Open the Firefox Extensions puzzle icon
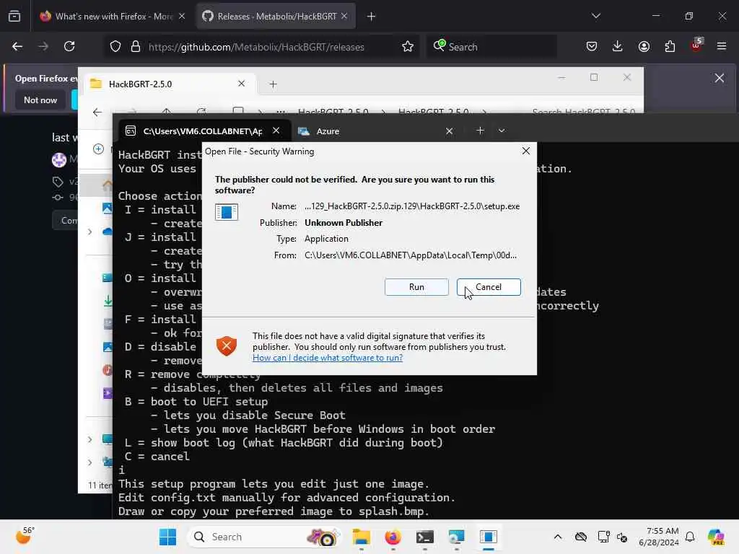Screen dimensions: 739x554 pyautogui.click(x=670, y=46)
